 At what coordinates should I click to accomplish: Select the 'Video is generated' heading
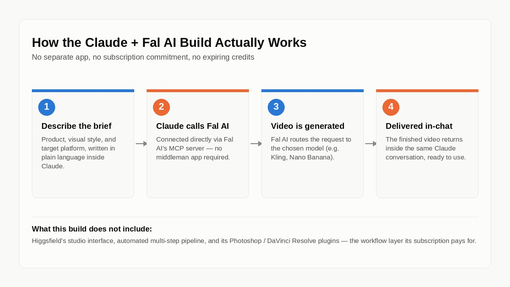click(308, 126)
